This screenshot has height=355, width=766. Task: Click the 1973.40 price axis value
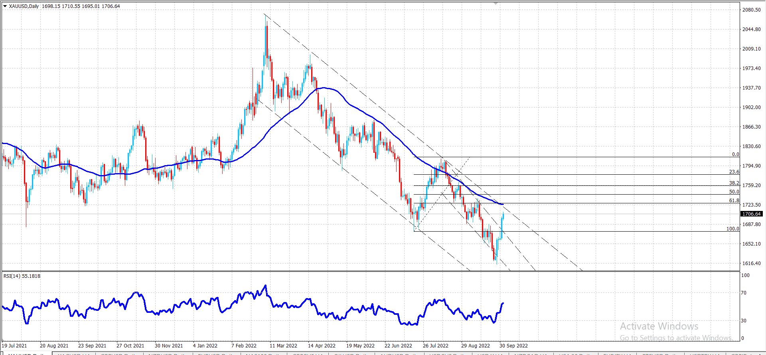tap(751, 68)
